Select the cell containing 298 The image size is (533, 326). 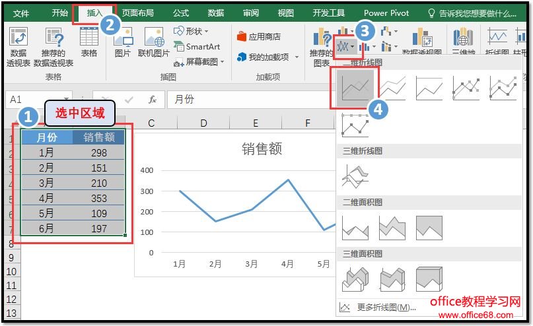tap(99, 153)
